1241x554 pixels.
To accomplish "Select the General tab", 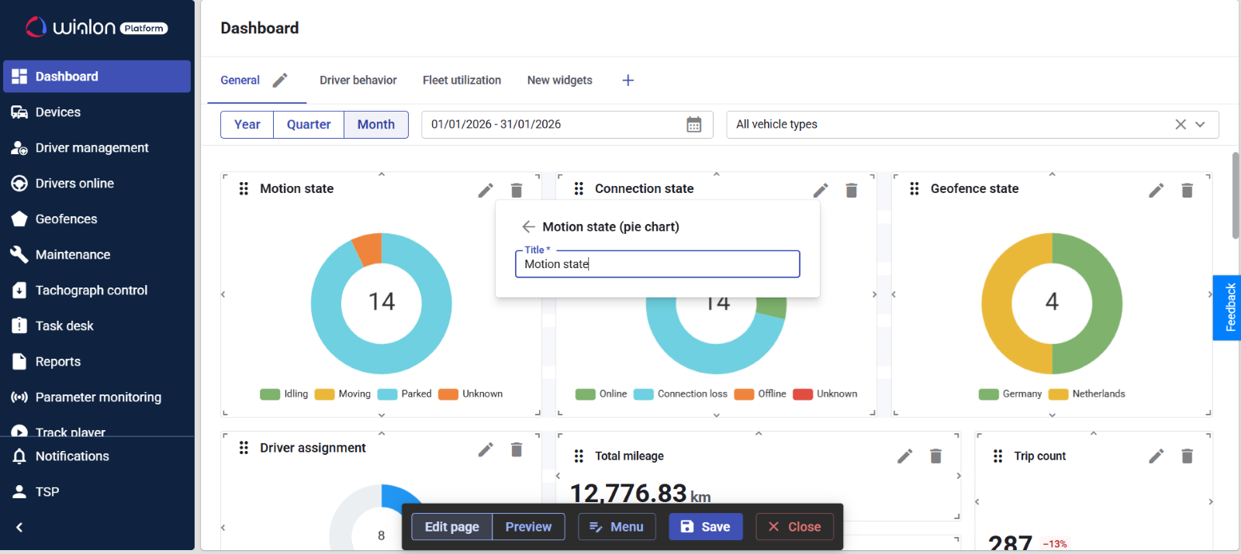I will pyautogui.click(x=240, y=80).
